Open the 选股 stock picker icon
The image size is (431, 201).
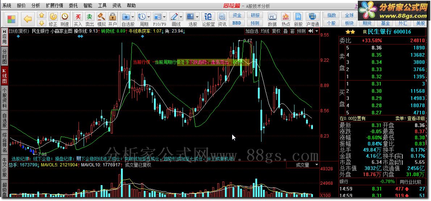[191, 16]
